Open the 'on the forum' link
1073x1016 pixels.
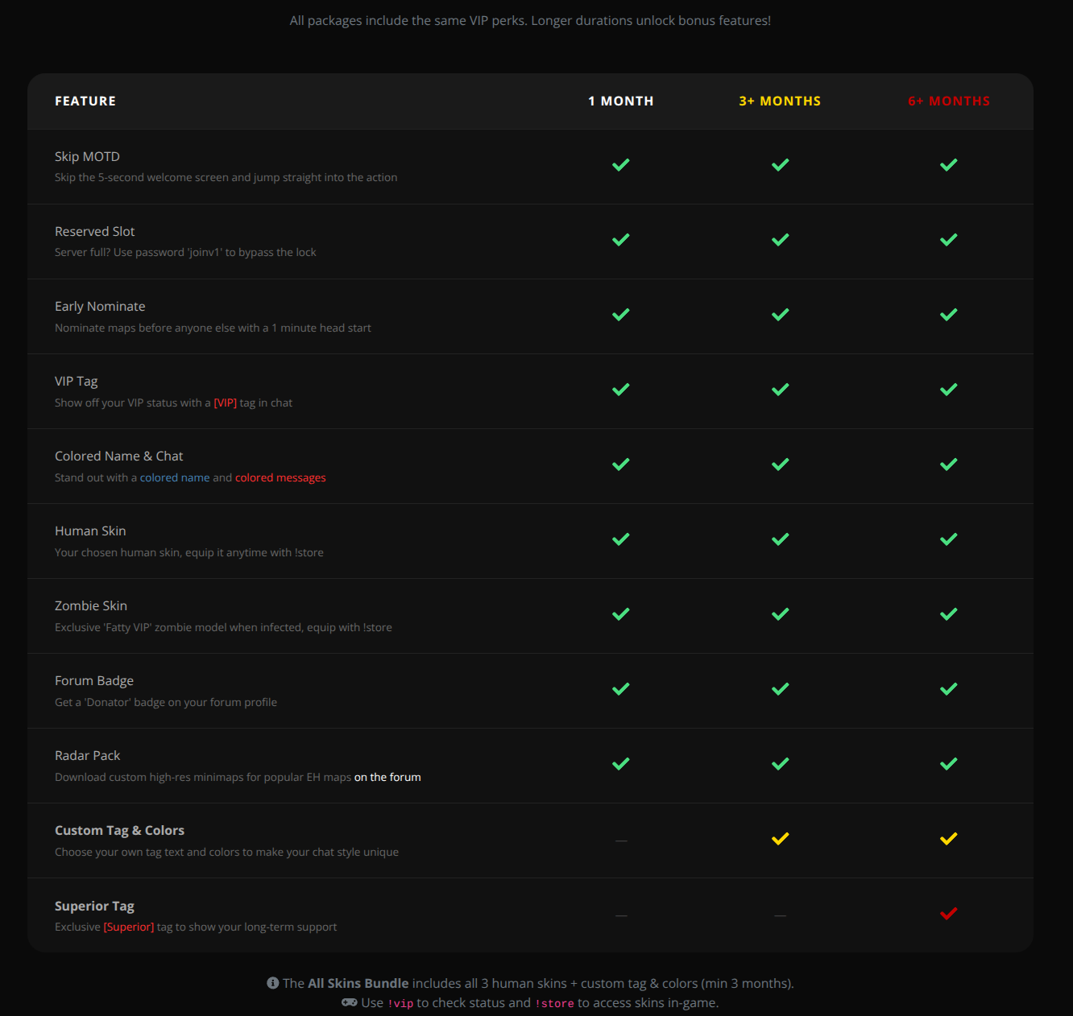pos(387,777)
